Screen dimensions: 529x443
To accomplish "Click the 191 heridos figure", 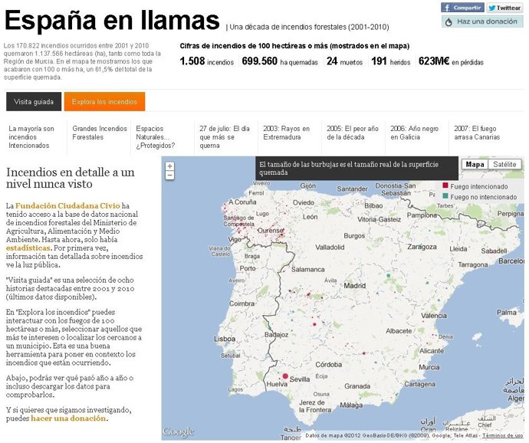I will [x=391, y=61].
